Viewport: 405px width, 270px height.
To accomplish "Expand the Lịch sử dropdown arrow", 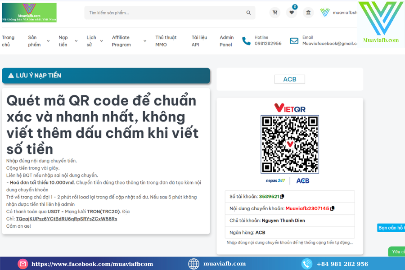I will click(102, 41).
